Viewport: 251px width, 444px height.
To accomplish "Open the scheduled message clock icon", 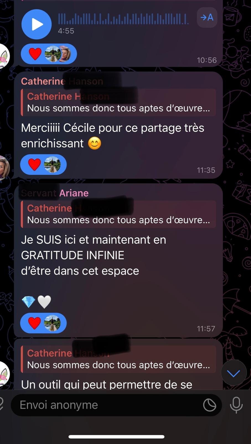I will click(x=209, y=405).
